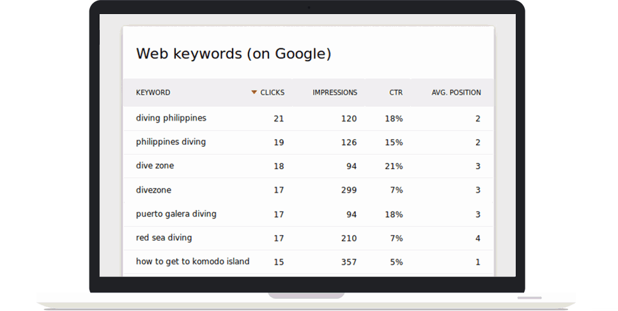
Task: Click clicks value 15 for komodo island row
Action: [x=279, y=262]
